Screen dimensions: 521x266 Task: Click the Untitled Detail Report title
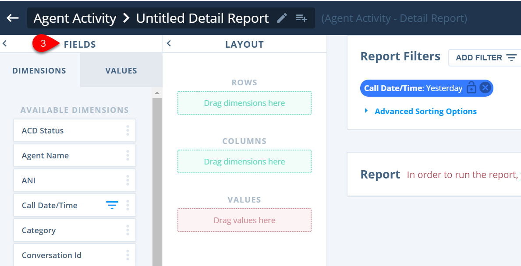click(202, 18)
